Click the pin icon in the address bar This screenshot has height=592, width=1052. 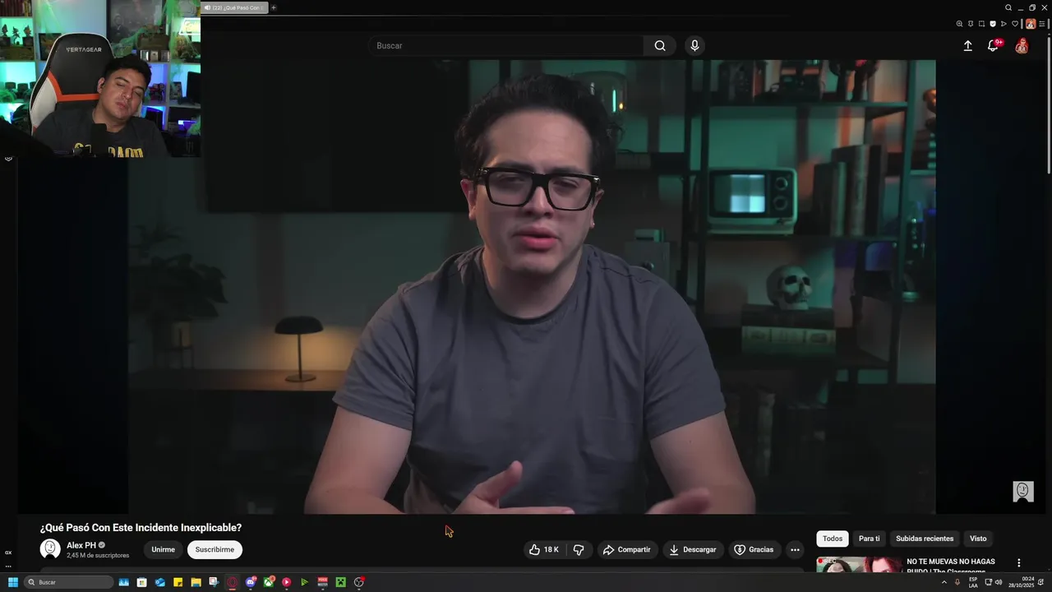click(x=971, y=24)
